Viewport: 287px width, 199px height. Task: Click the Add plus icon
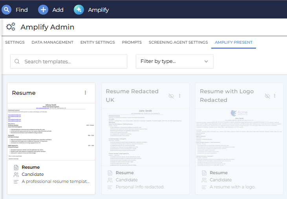(43, 9)
